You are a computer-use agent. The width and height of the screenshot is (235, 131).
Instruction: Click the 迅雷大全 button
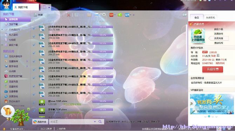(x=40, y=122)
